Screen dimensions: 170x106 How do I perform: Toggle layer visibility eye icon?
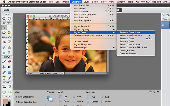163,25
